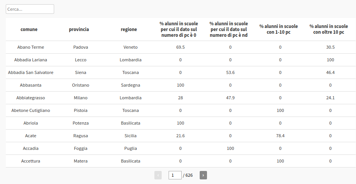Go to the next page arrow
This screenshot has width=356, height=184.
pos(203,175)
